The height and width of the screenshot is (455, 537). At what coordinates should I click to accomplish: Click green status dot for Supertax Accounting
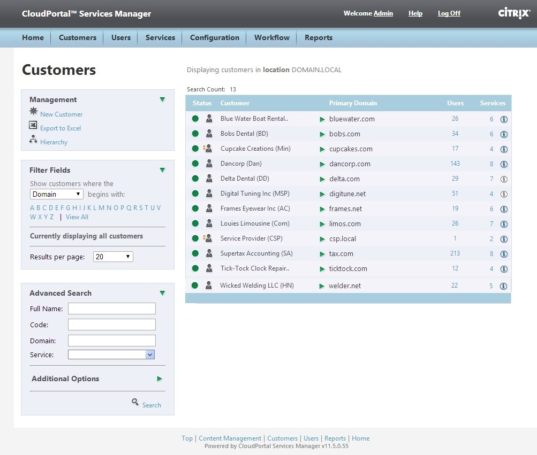195,253
